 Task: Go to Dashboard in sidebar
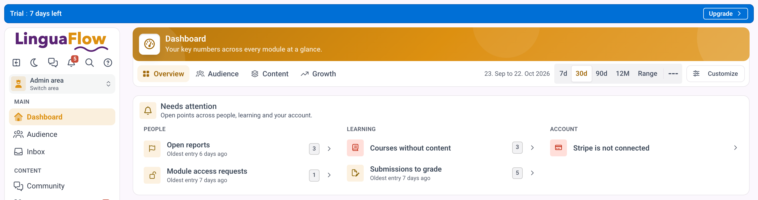tap(62, 117)
